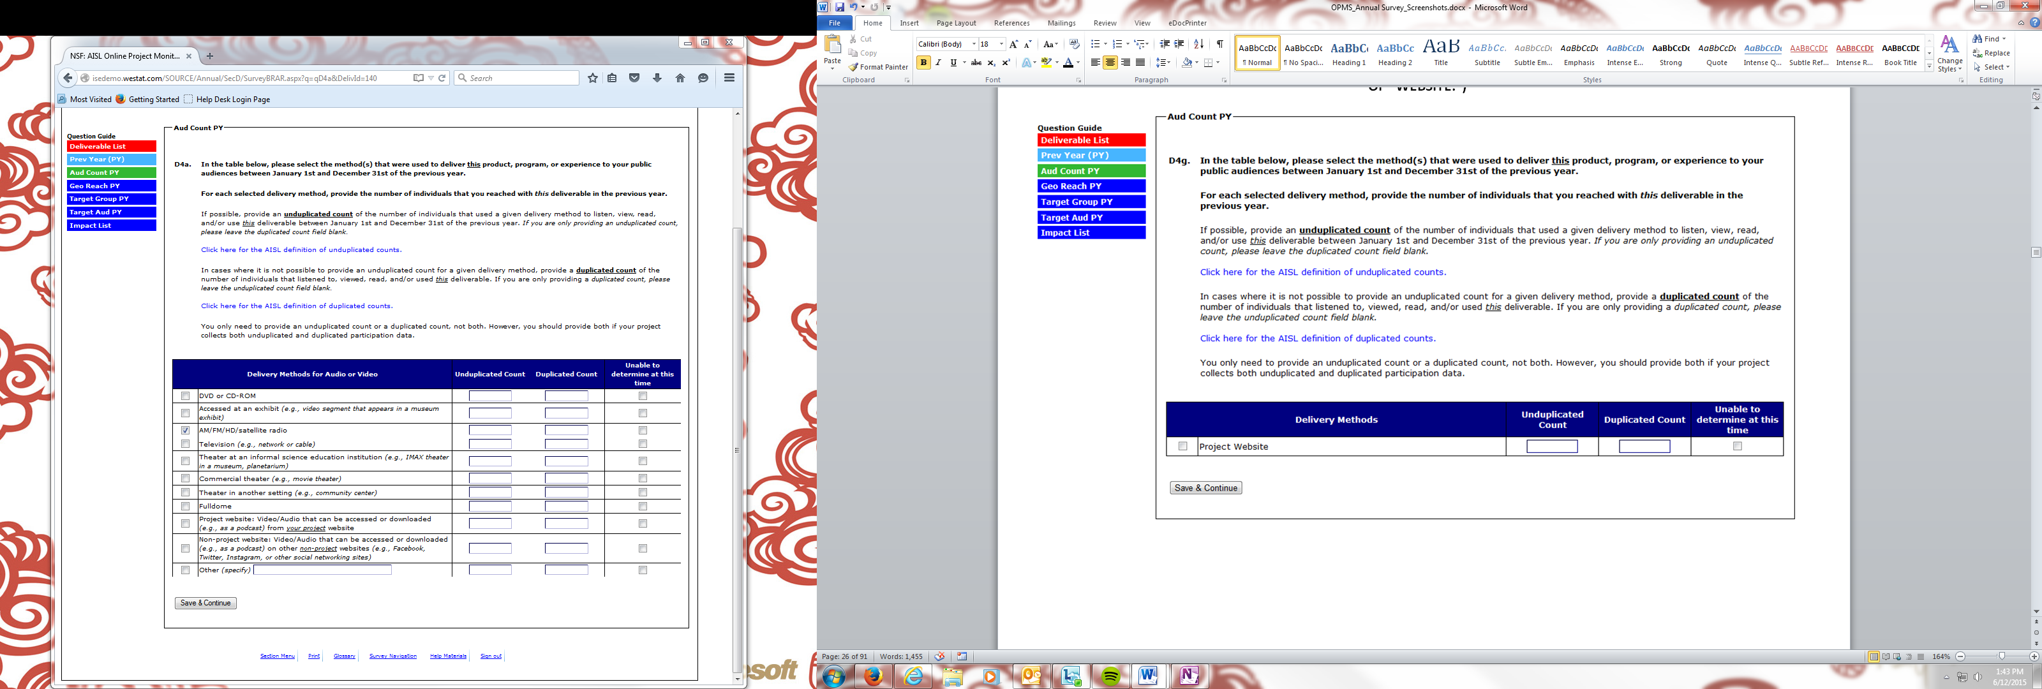
Task: Click the Word zoom slider handle
Action: pyautogui.click(x=2002, y=656)
